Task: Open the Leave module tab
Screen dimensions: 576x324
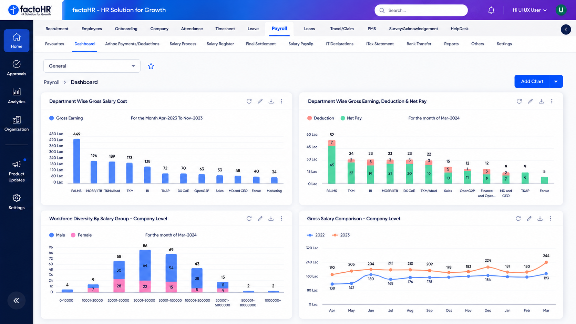Action: click(x=253, y=29)
